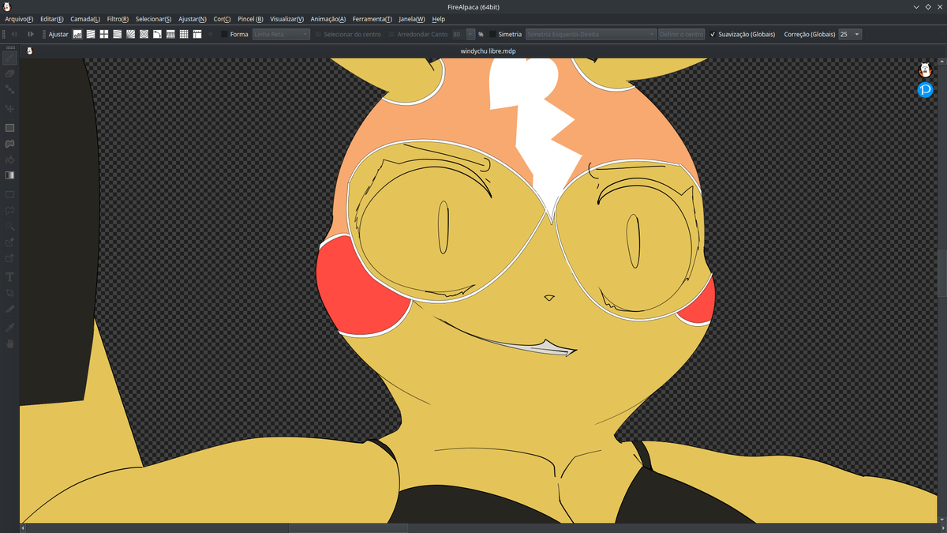Select the Gamepad operation tool icon

(9, 144)
